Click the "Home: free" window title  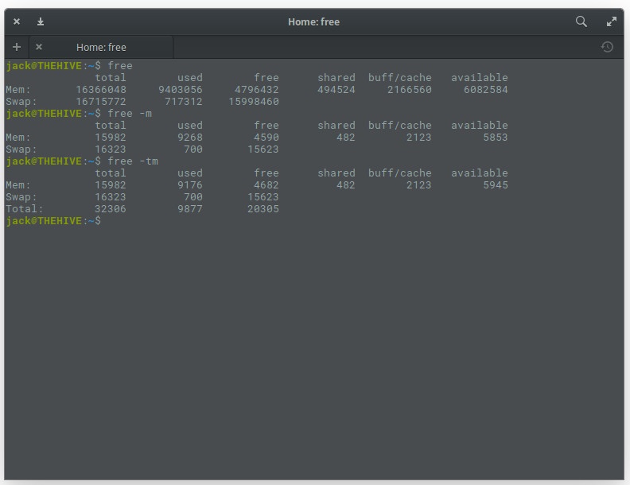[313, 21]
